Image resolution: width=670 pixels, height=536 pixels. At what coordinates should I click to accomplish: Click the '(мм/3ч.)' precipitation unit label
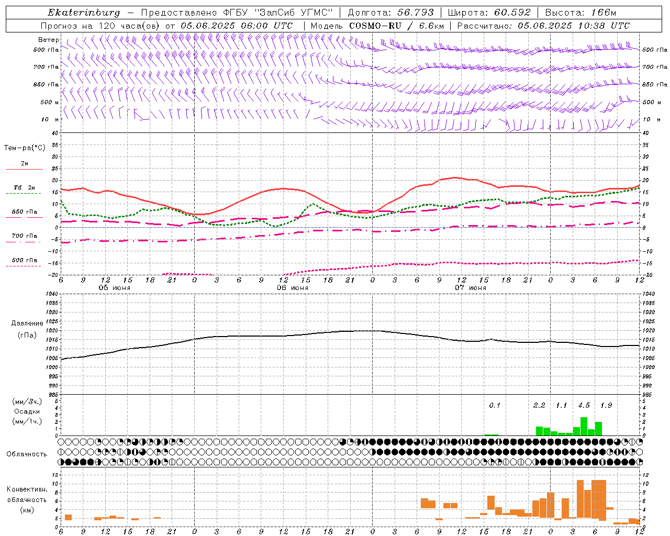(27, 402)
